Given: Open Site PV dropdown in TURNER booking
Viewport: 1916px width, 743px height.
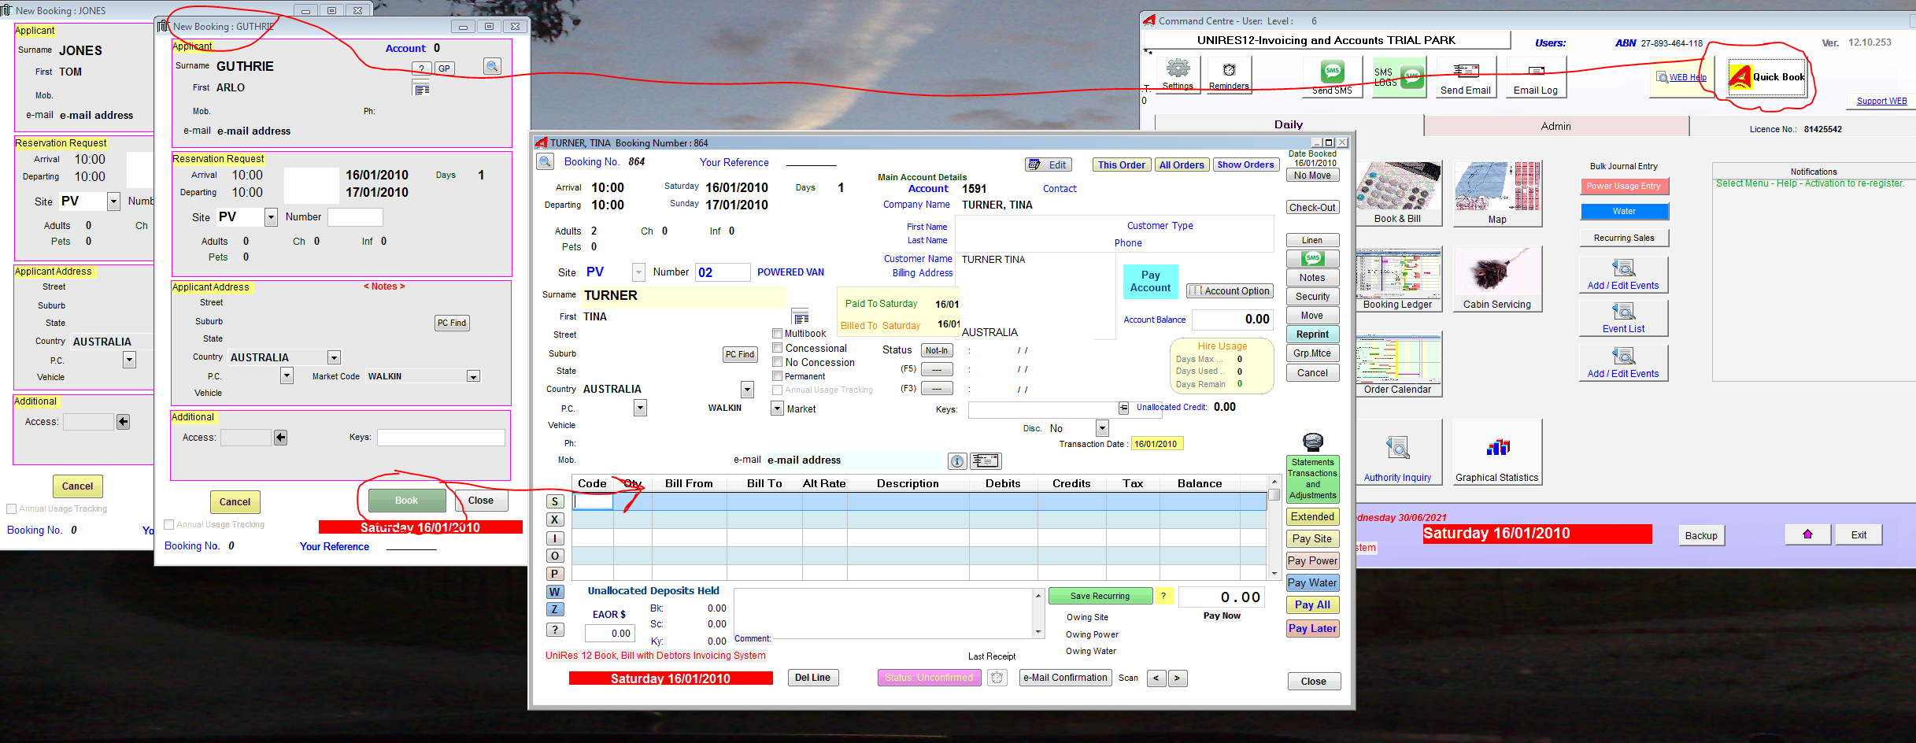Looking at the screenshot, I should point(638,272).
